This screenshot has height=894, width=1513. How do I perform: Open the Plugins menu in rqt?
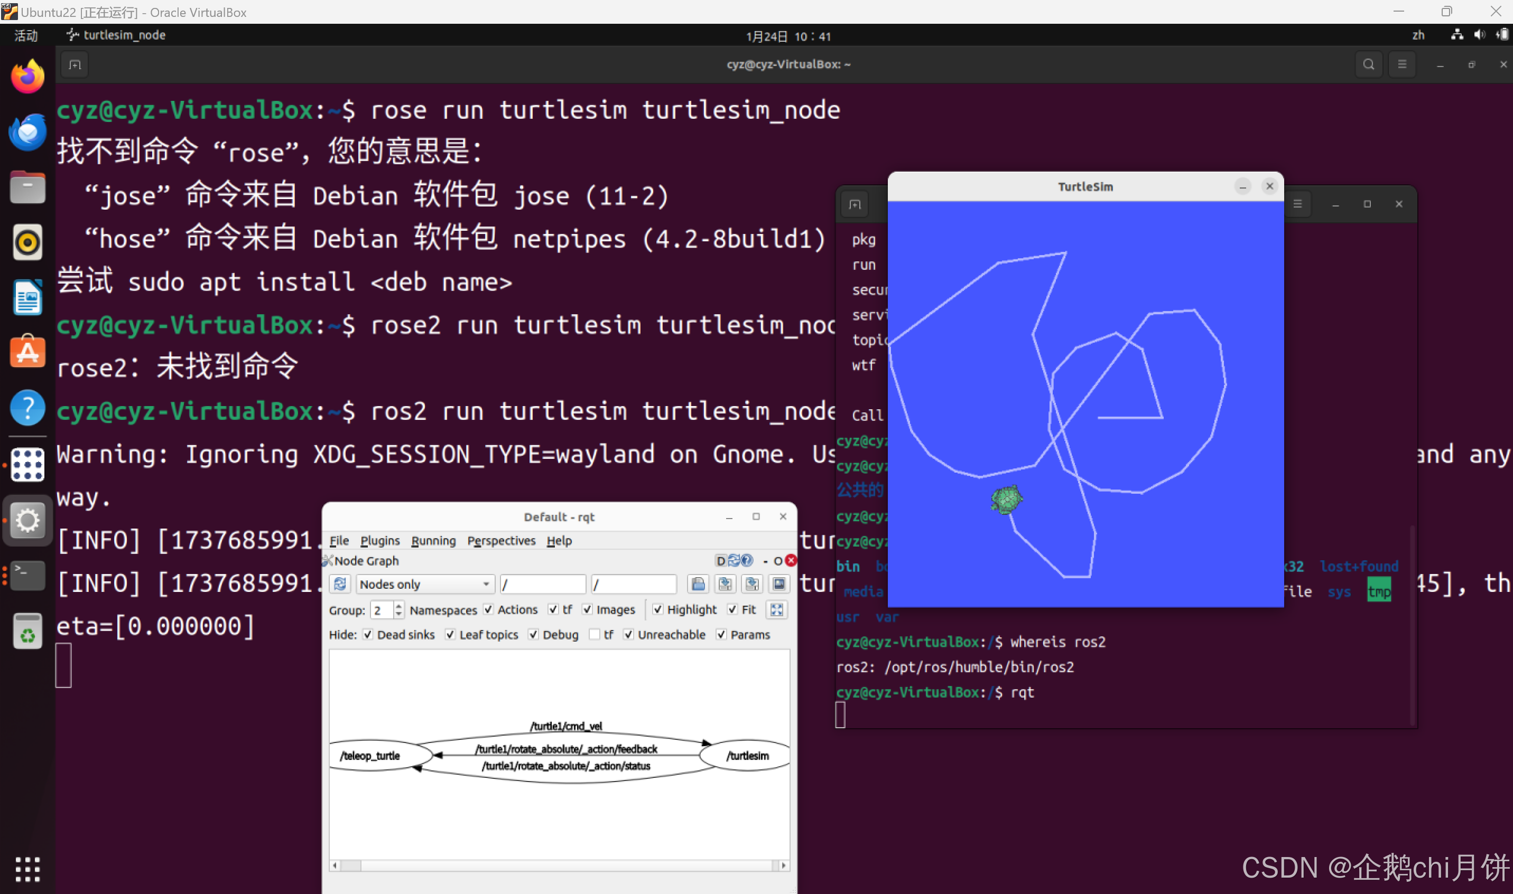[x=380, y=540]
